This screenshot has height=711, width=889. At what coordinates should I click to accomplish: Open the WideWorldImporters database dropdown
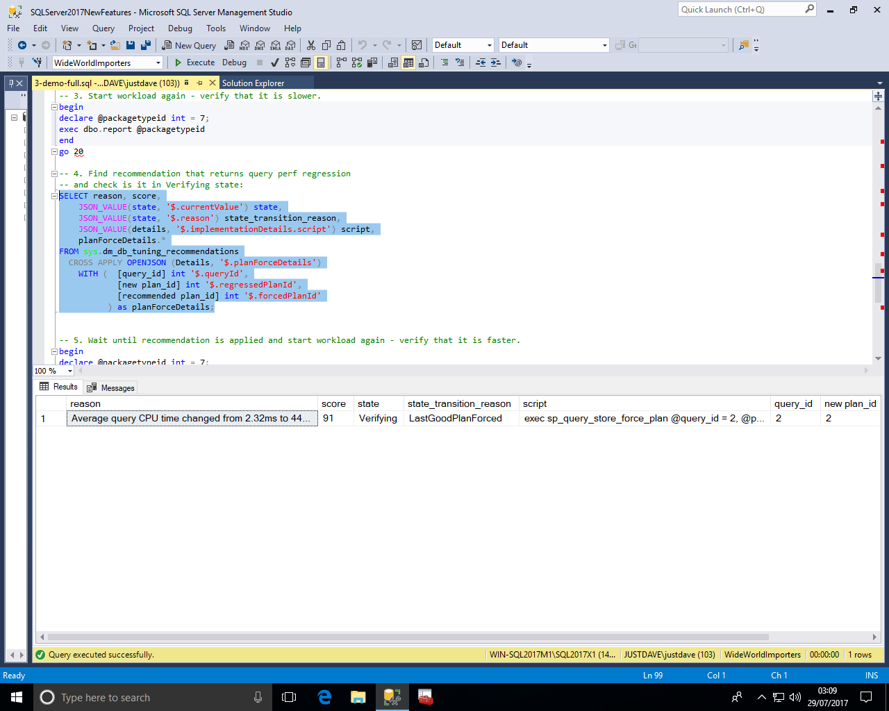[158, 62]
